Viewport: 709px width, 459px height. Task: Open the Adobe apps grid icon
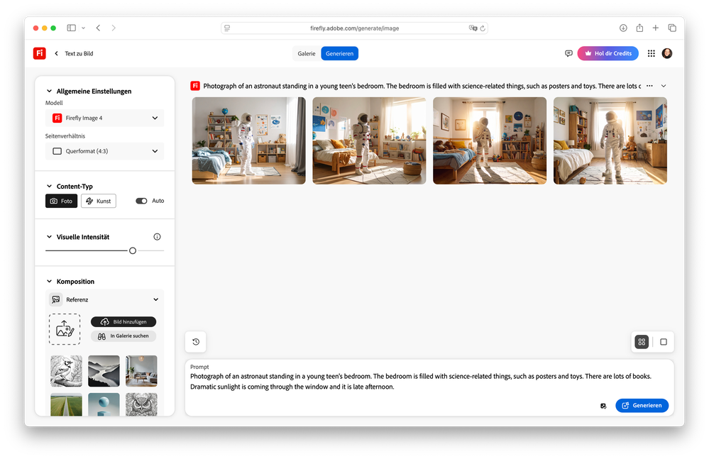[x=651, y=53]
